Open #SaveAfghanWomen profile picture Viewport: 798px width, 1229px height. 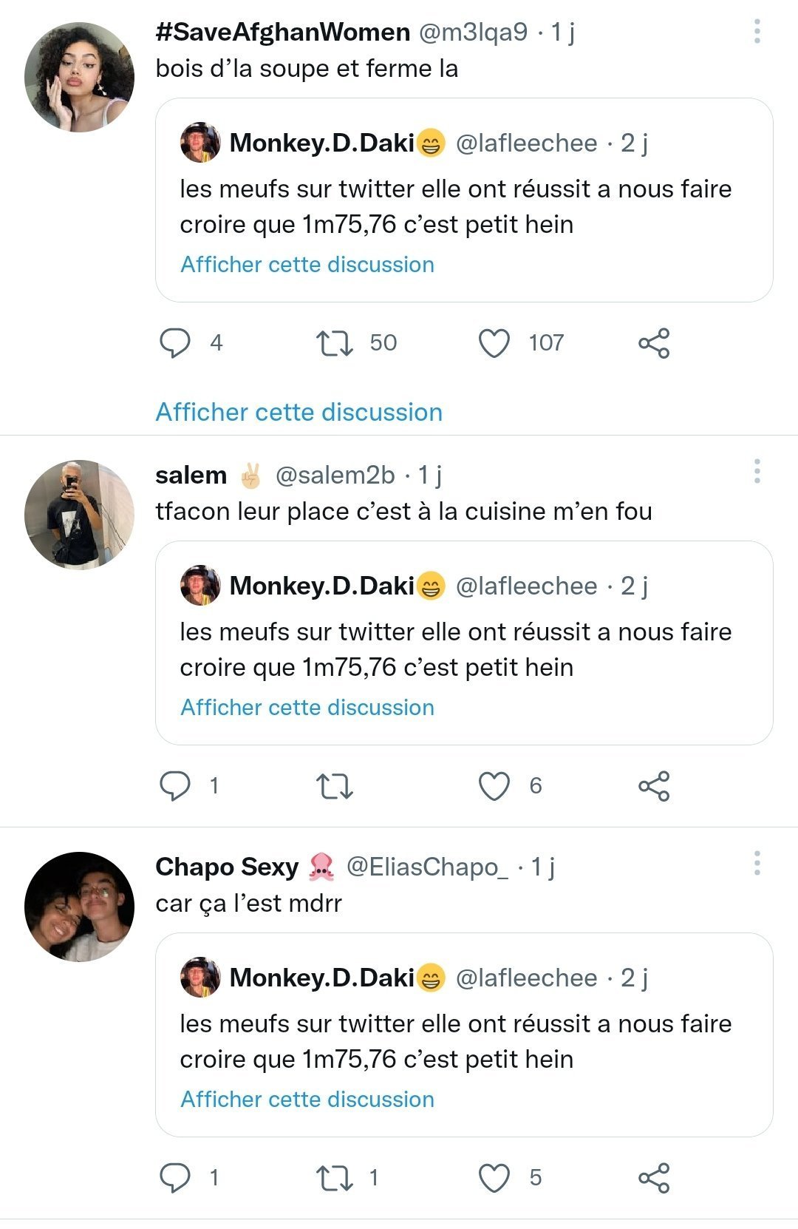pyautogui.click(x=79, y=77)
